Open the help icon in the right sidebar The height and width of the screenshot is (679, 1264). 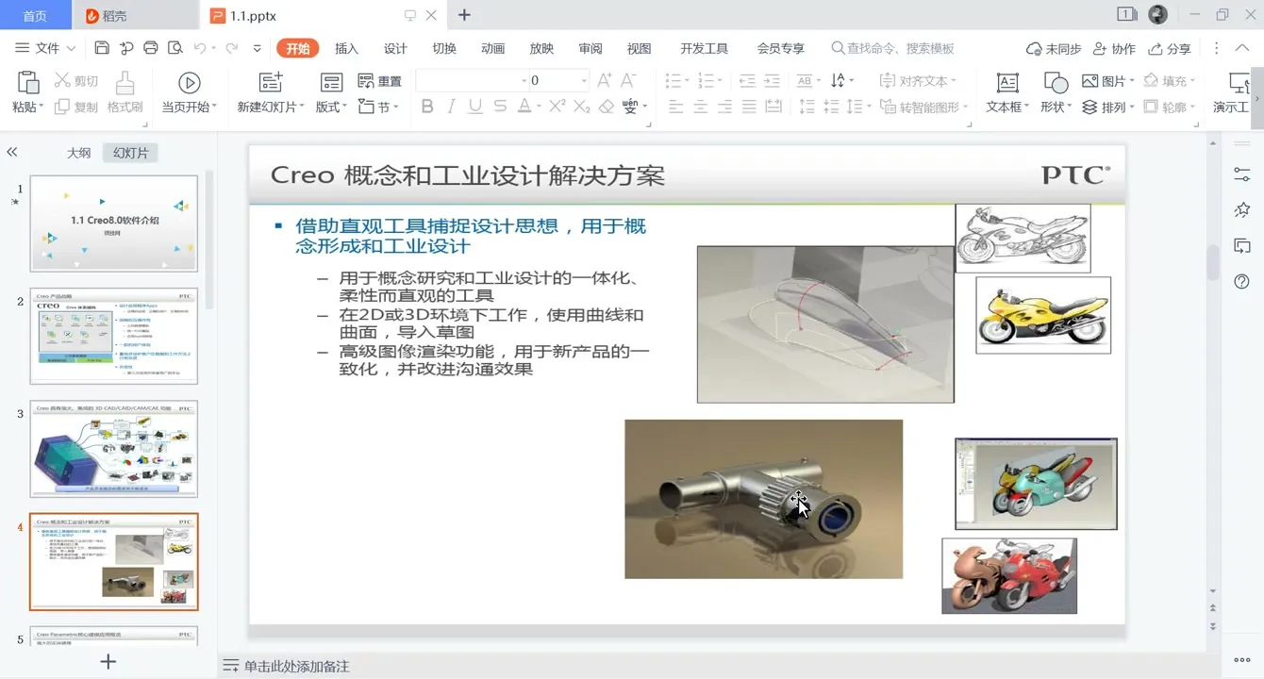pos(1241,281)
